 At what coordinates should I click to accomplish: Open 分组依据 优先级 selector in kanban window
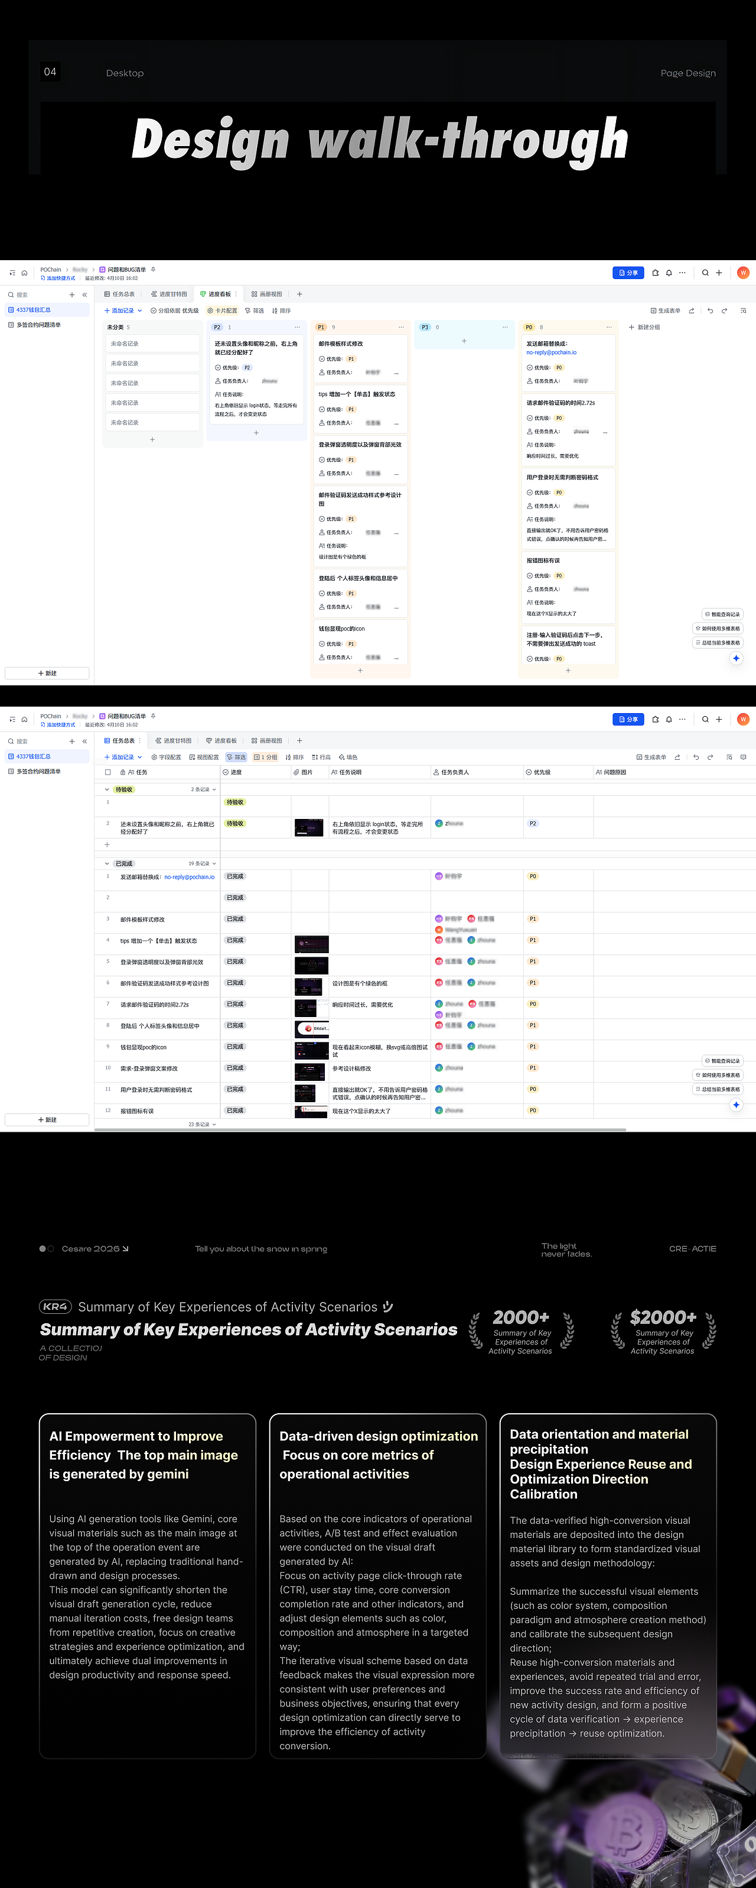(x=175, y=311)
